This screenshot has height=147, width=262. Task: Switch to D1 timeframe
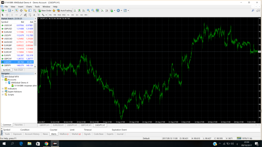tap(77, 15)
